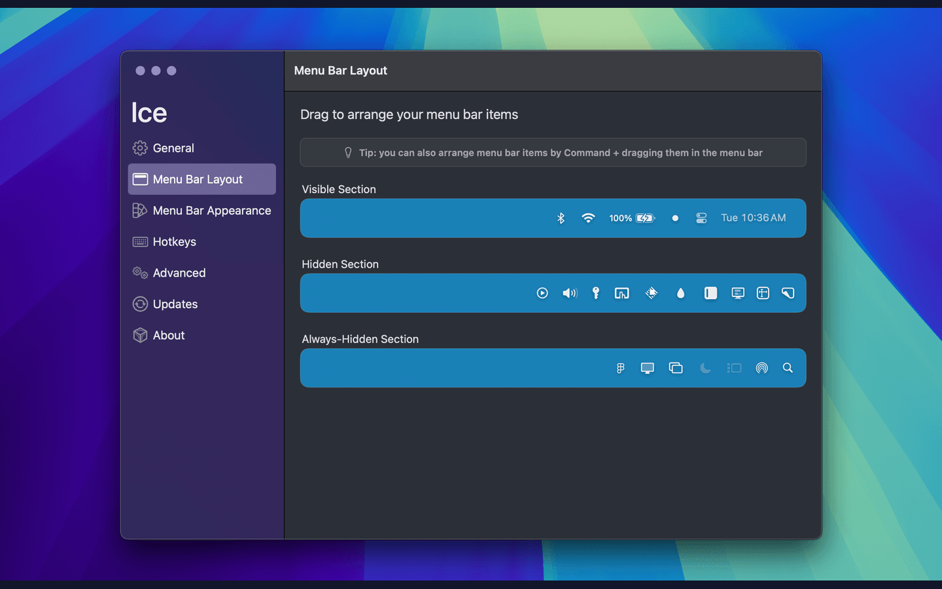
Task: Select Menu Bar Layout in sidebar
Action: (201, 179)
